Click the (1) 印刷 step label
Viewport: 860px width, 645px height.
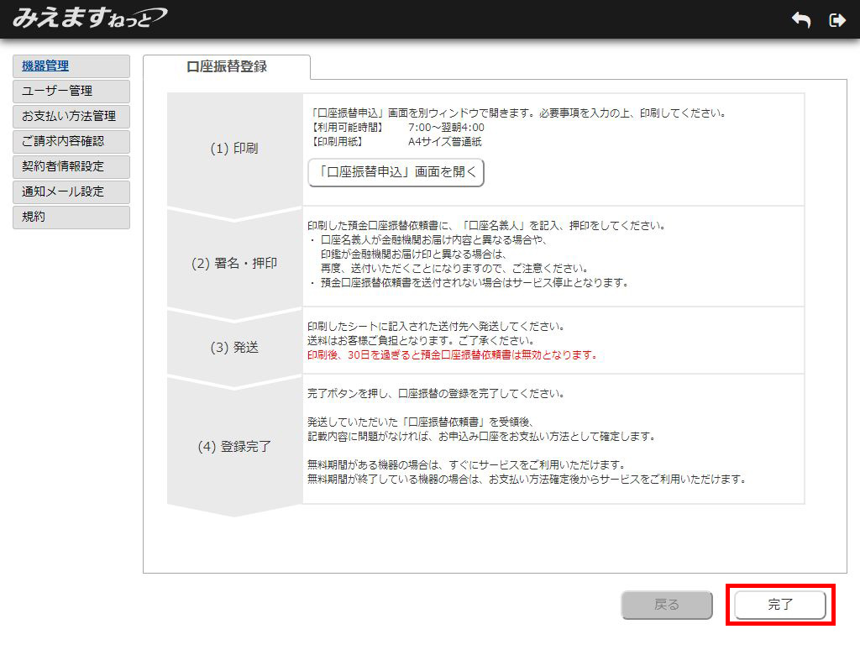pyautogui.click(x=234, y=149)
